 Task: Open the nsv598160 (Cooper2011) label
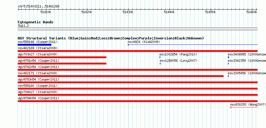click(38, 86)
